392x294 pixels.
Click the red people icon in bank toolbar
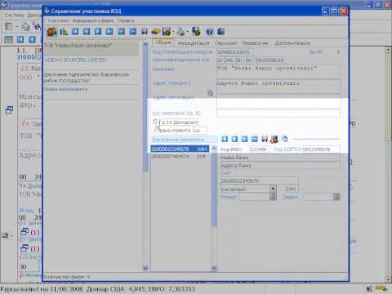pyautogui.click(x=274, y=139)
